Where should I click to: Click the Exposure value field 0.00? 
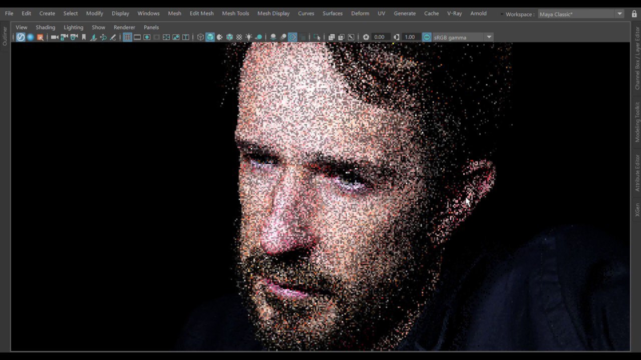[381, 37]
